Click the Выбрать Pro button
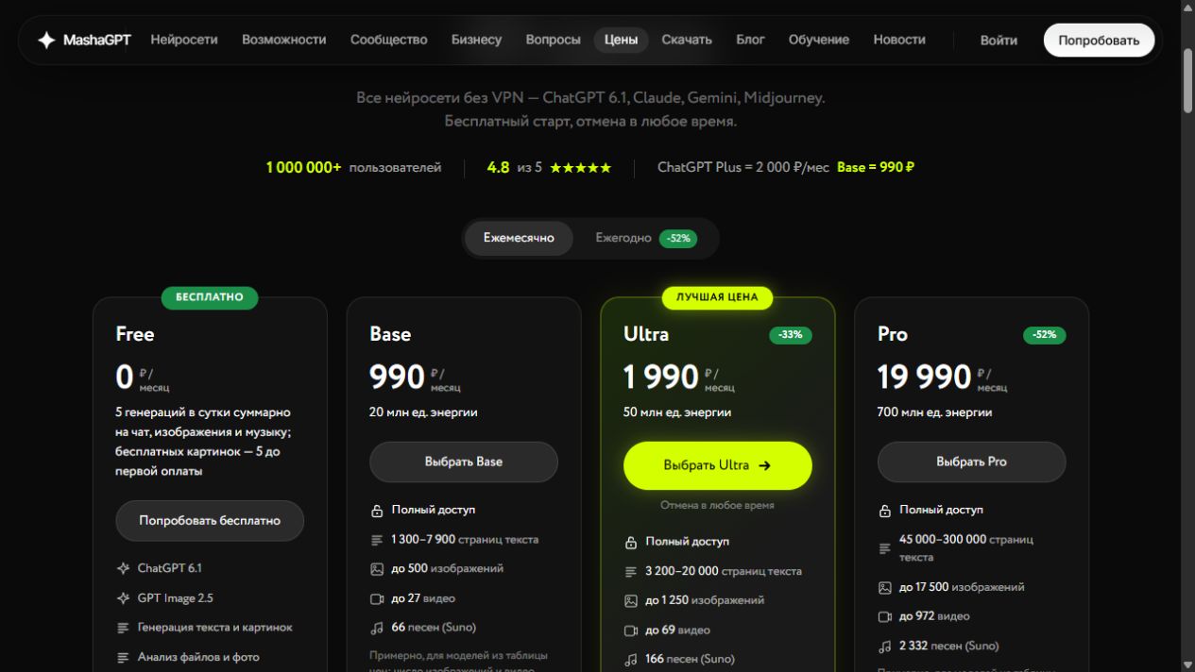 click(972, 462)
